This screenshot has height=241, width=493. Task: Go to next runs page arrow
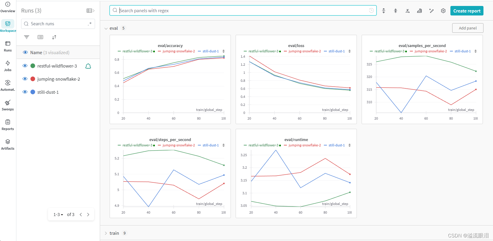(x=88, y=215)
